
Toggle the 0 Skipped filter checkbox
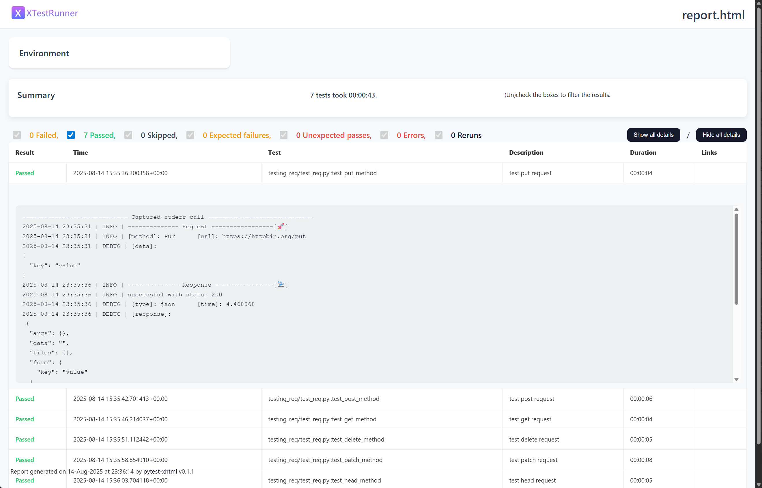click(x=128, y=135)
